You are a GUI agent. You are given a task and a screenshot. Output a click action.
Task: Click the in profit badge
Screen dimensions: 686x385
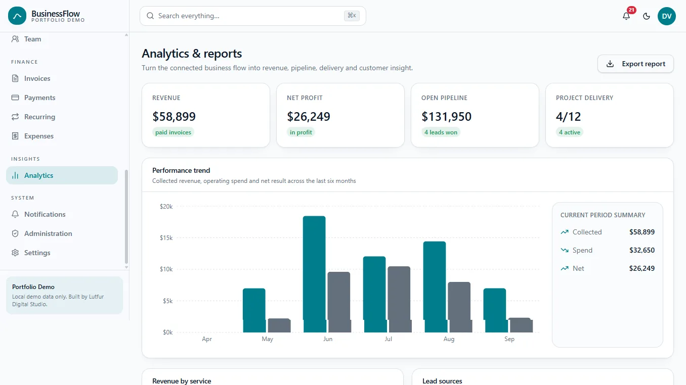[x=301, y=132]
